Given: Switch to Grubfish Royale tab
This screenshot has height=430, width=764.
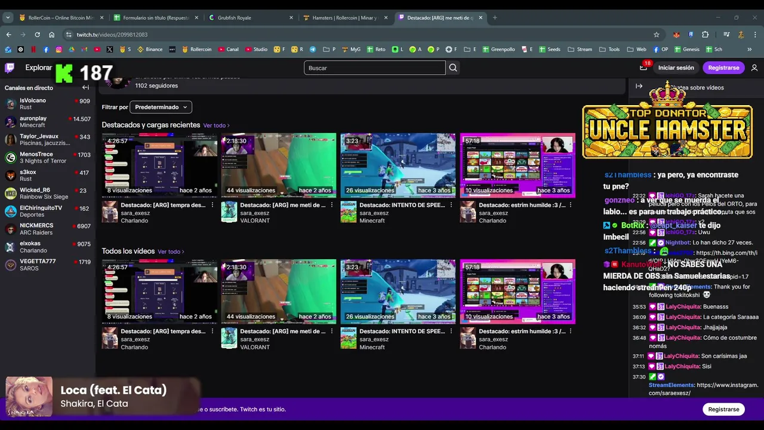Looking at the screenshot, I should point(251,18).
